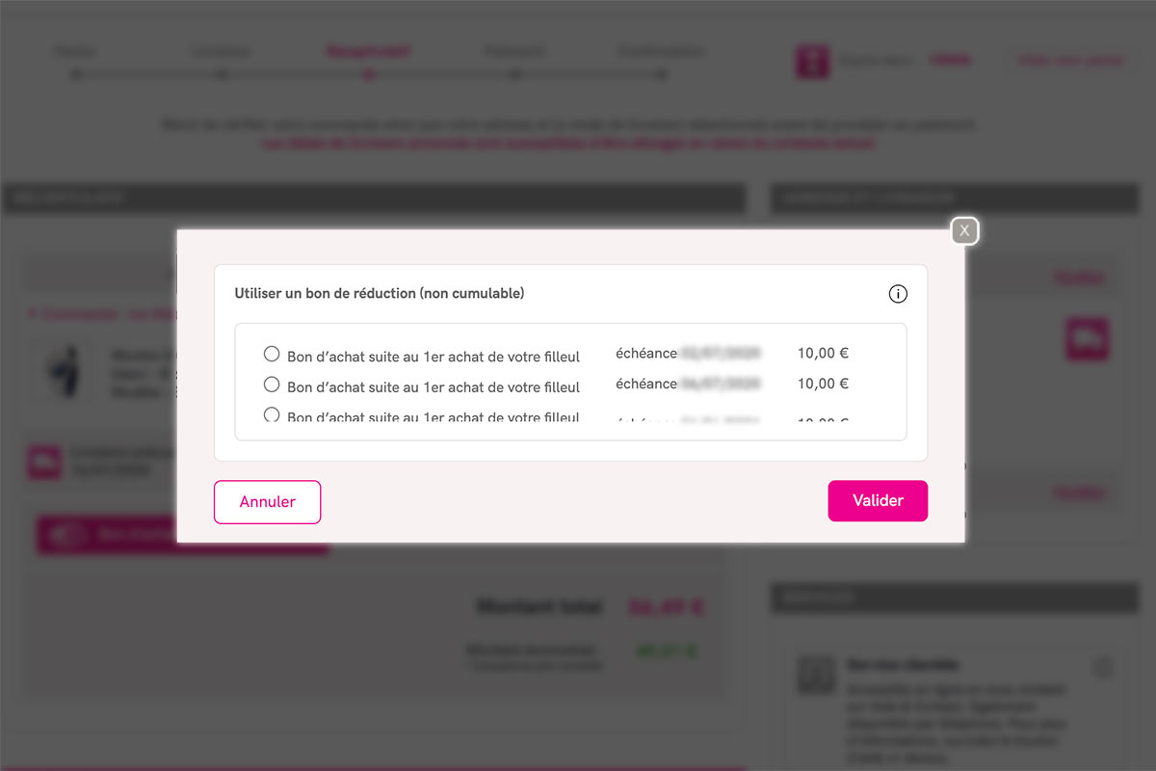Select the first purchase voucher radio button
The height and width of the screenshot is (771, 1156).
coord(272,354)
